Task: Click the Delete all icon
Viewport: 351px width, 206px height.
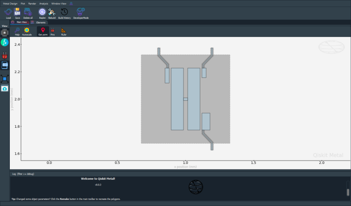Action: (x=28, y=14)
